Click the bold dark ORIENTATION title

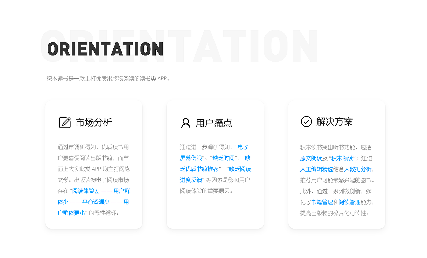click(x=105, y=49)
